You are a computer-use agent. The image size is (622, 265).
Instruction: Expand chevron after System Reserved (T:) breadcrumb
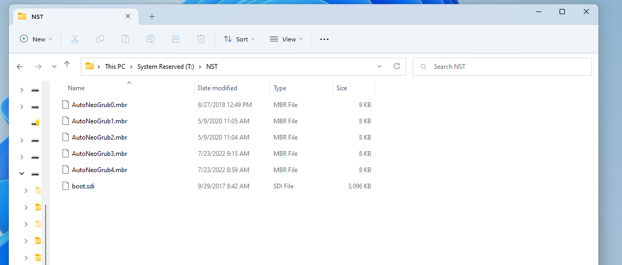(201, 67)
